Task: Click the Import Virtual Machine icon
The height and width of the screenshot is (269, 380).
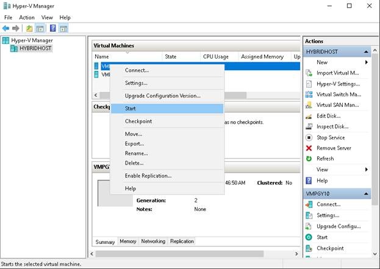Action: tap(309, 73)
